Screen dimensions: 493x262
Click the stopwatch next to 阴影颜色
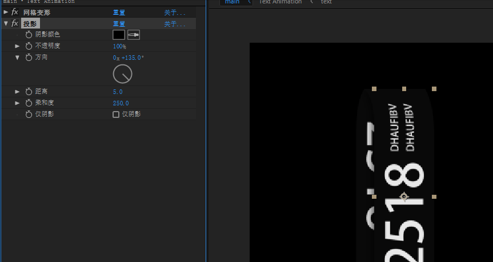(29, 35)
